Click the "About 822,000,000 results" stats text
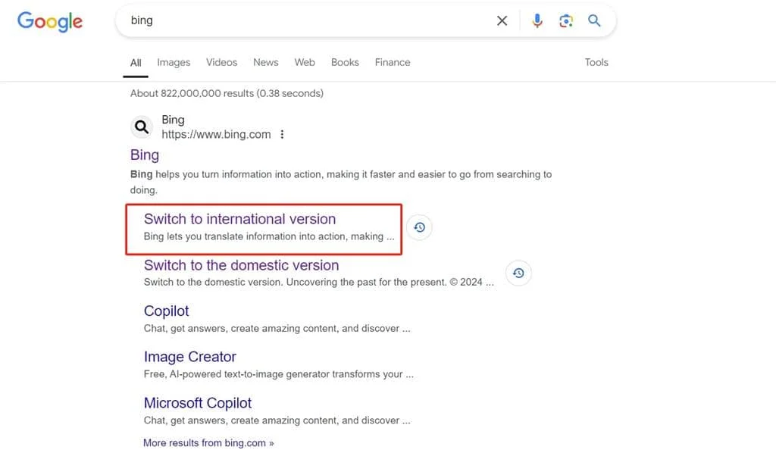The height and width of the screenshot is (450, 776). (x=227, y=93)
